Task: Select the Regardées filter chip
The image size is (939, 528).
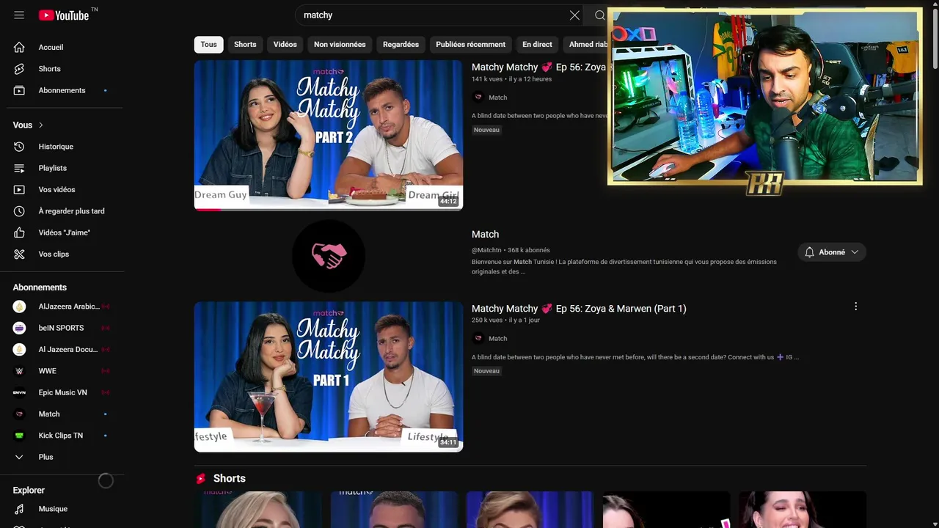Action: 401,45
